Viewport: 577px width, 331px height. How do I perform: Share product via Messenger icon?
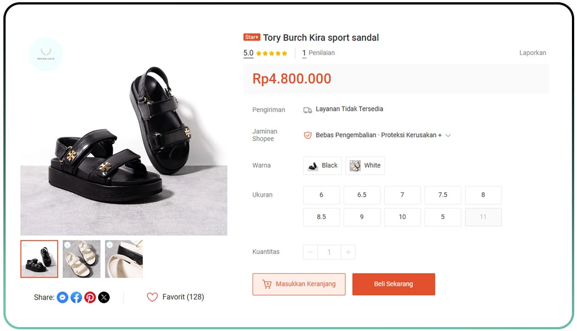coord(62,297)
